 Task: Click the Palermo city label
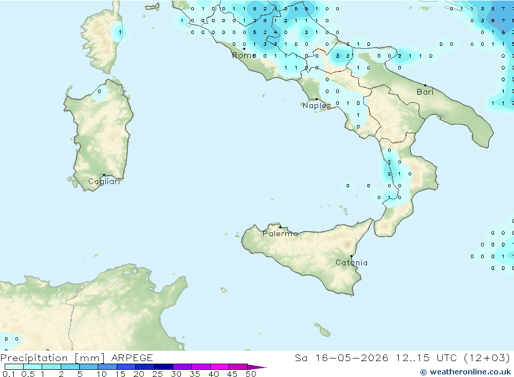coord(280,234)
